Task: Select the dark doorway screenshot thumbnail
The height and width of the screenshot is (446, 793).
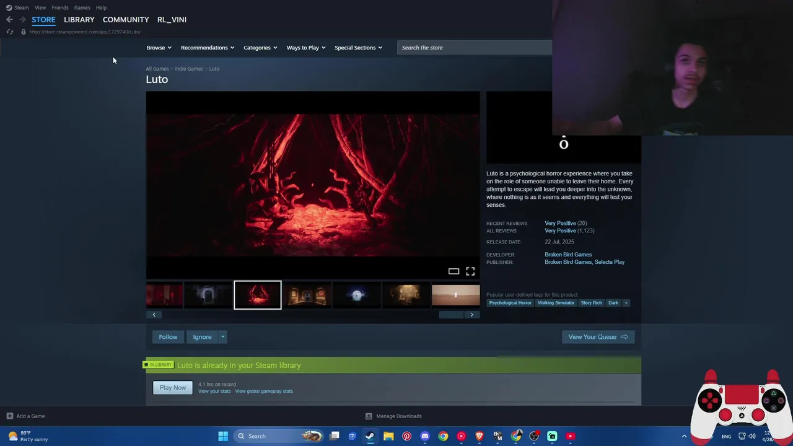Action: [x=208, y=295]
